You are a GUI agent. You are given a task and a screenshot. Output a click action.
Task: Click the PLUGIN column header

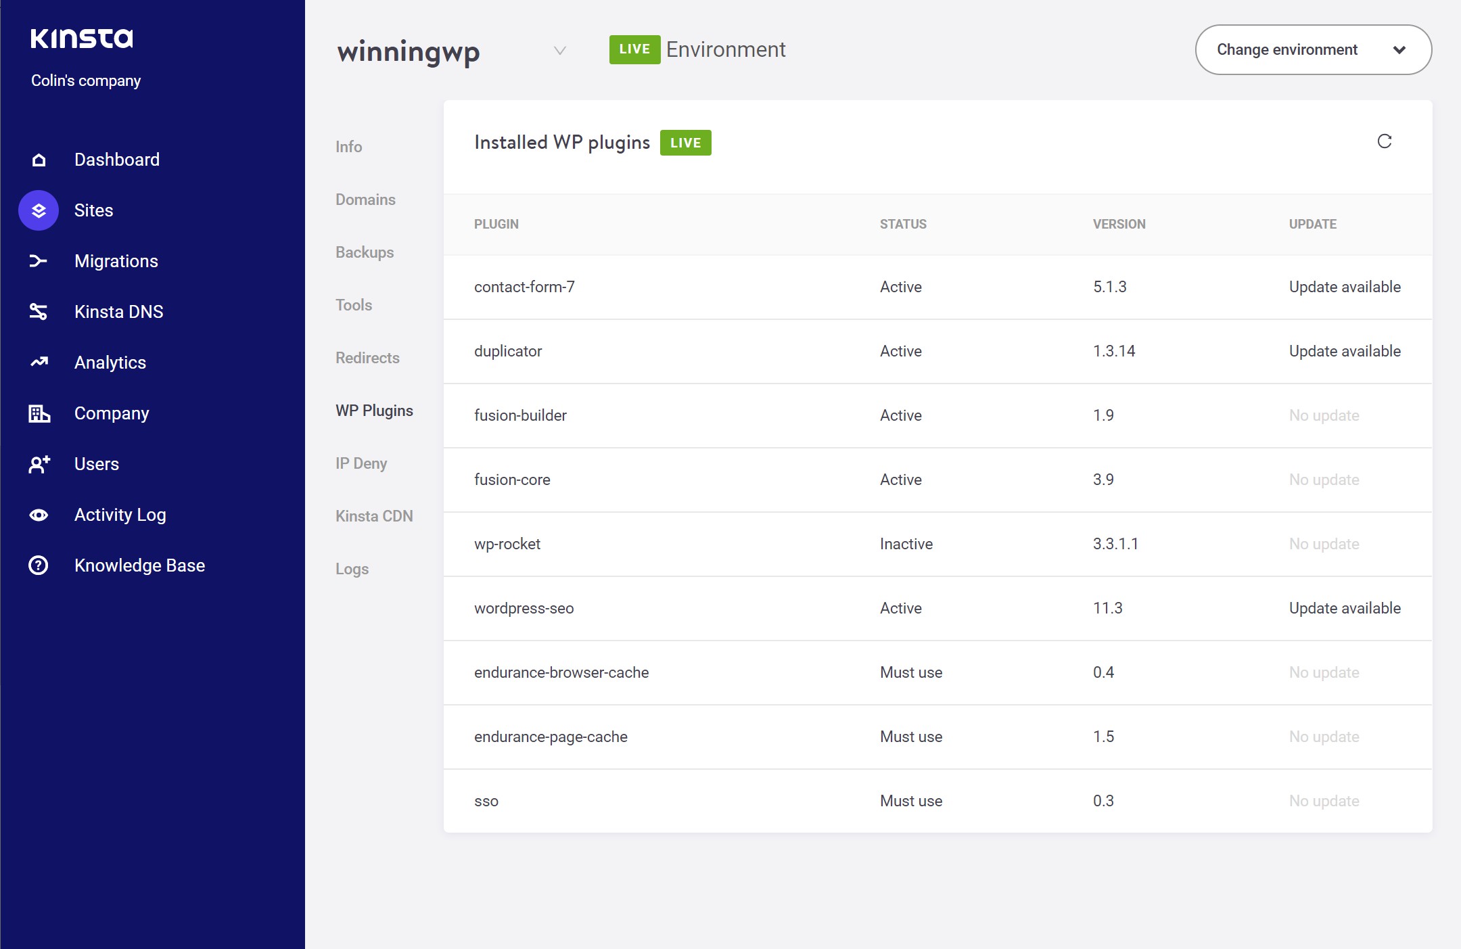496,224
